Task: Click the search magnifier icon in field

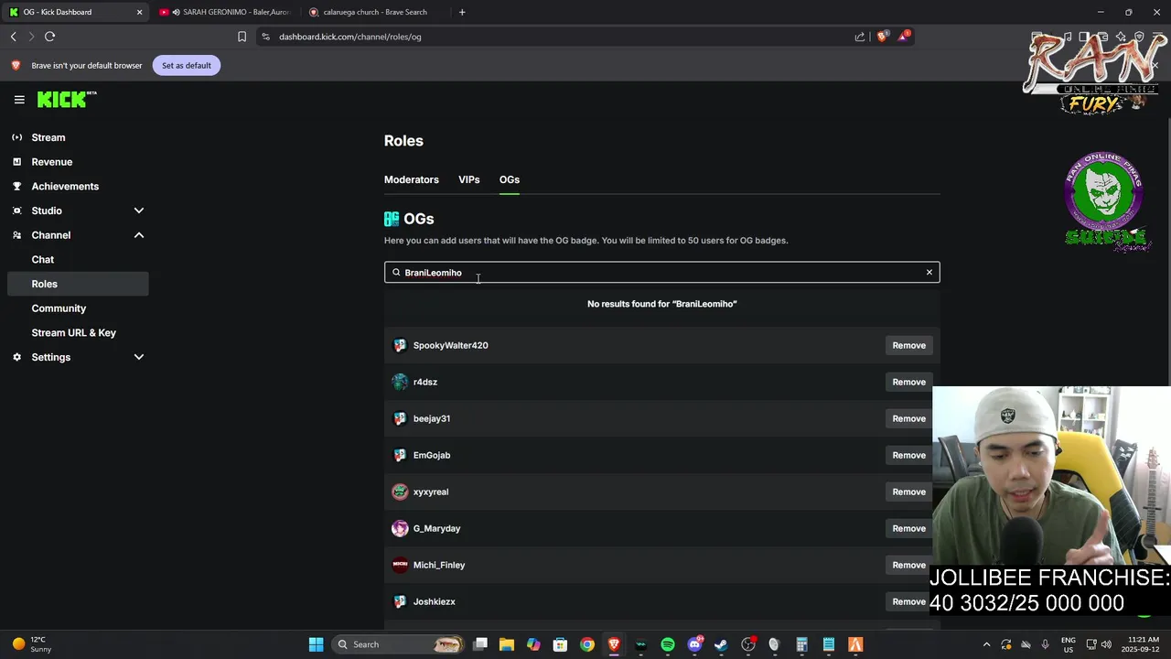Action: pos(396,273)
